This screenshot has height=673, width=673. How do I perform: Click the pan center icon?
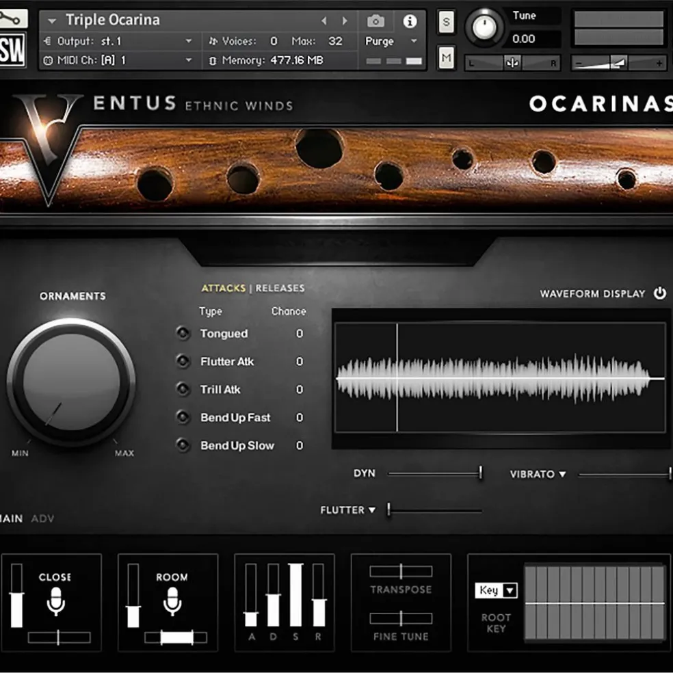coord(512,63)
